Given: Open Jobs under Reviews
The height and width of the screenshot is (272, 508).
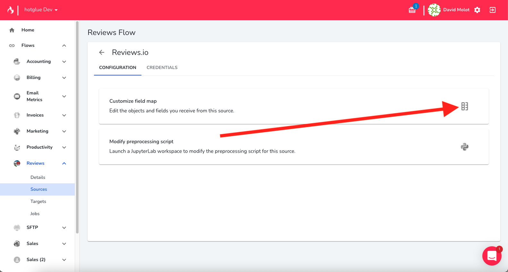Looking at the screenshot, I should click(x=35, y=214).
